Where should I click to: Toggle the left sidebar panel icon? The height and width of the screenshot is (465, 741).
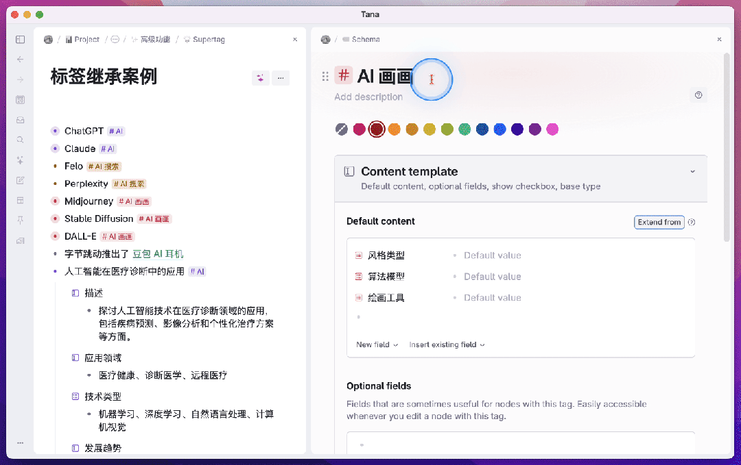point(20,40)
